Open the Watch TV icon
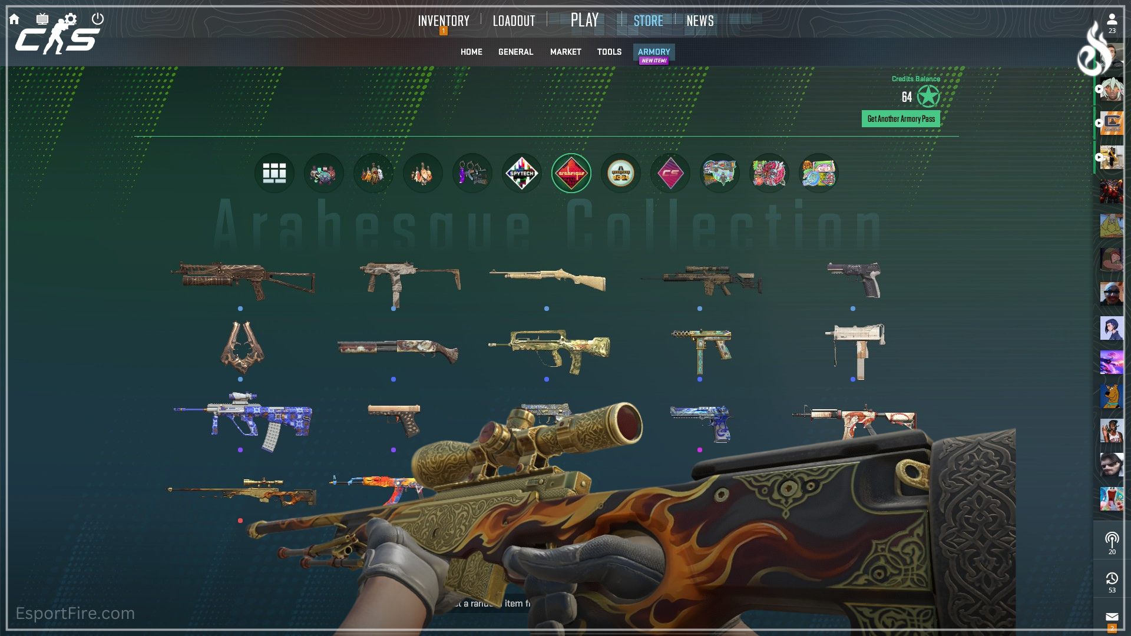The image size is (1131, 636). [x=42, y=19]
